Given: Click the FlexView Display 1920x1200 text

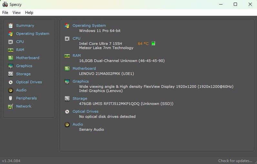Looking at the screenshot, I should (156, 87).
